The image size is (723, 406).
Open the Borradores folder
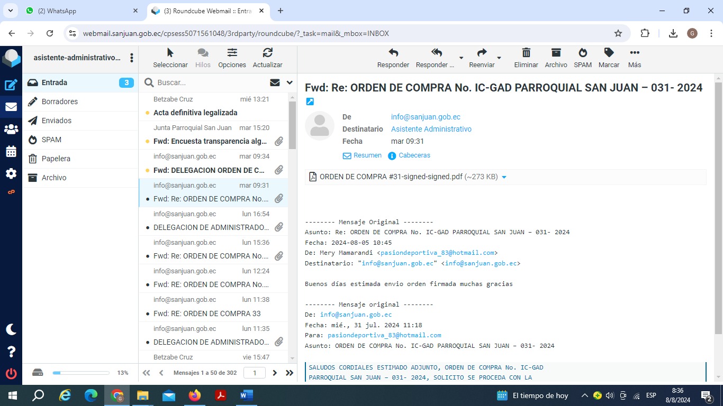59,101
